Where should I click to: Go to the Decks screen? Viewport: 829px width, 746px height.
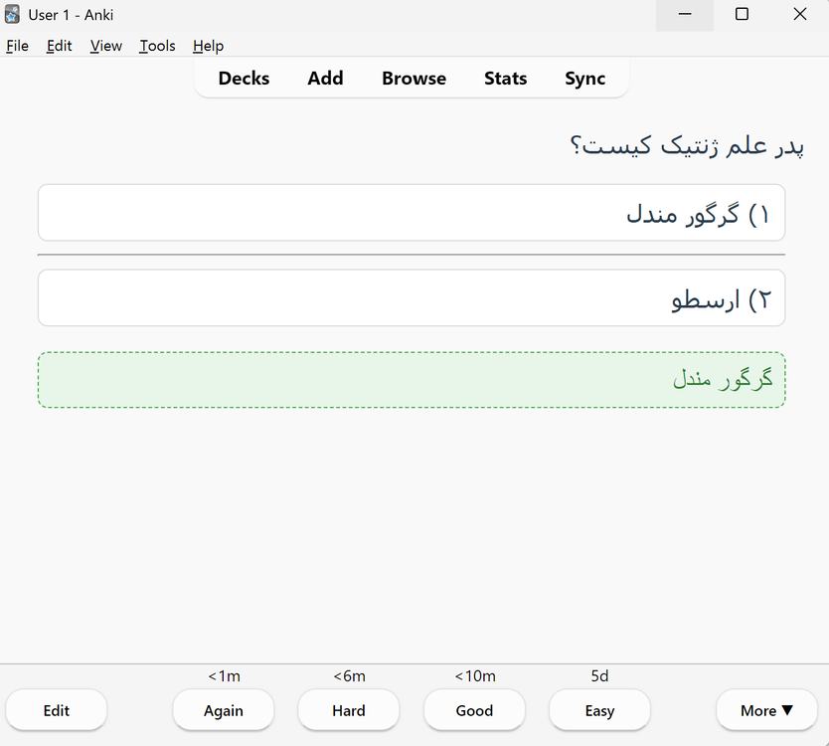(244, 79)
